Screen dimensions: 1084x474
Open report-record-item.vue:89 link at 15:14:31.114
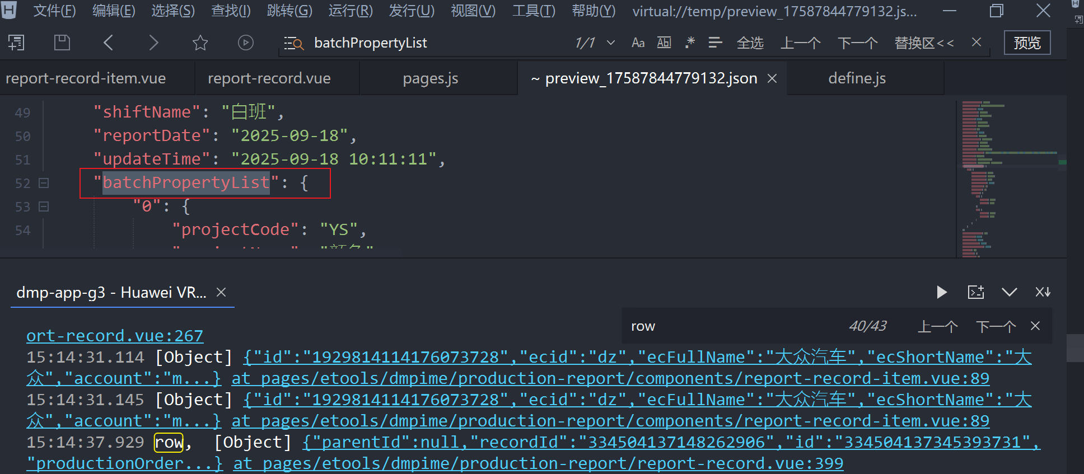610,378
